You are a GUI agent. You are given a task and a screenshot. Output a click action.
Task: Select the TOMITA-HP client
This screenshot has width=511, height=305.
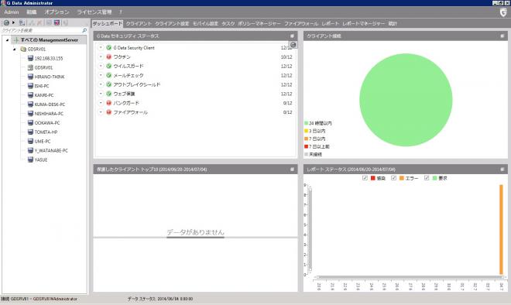(46, 132)
